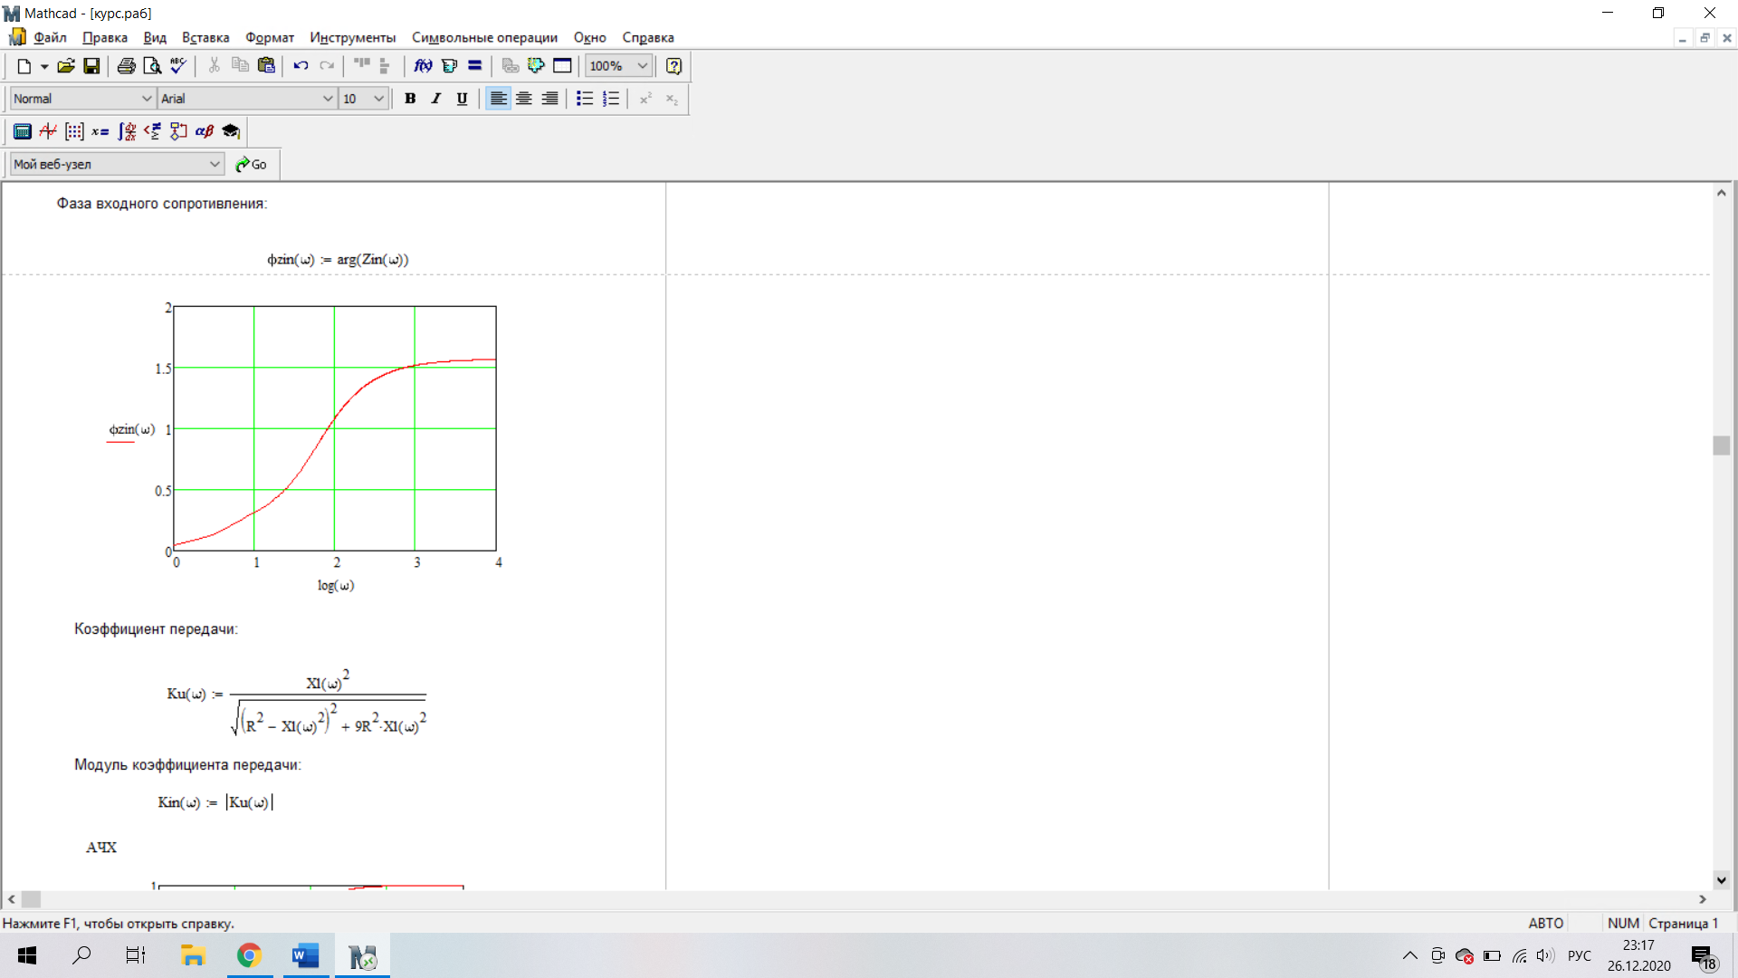1738x978 pixels.
Task: Click the Resource Center window icon
Action: tap(562, 66)
